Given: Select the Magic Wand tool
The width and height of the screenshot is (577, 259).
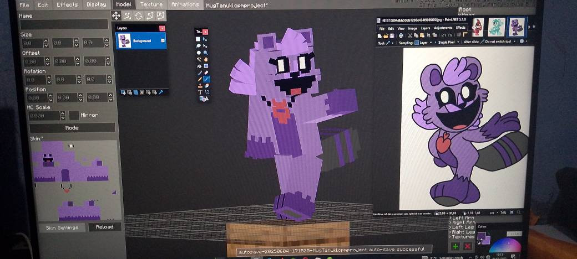Looking at the screenshot, I should tap(199, 59).
